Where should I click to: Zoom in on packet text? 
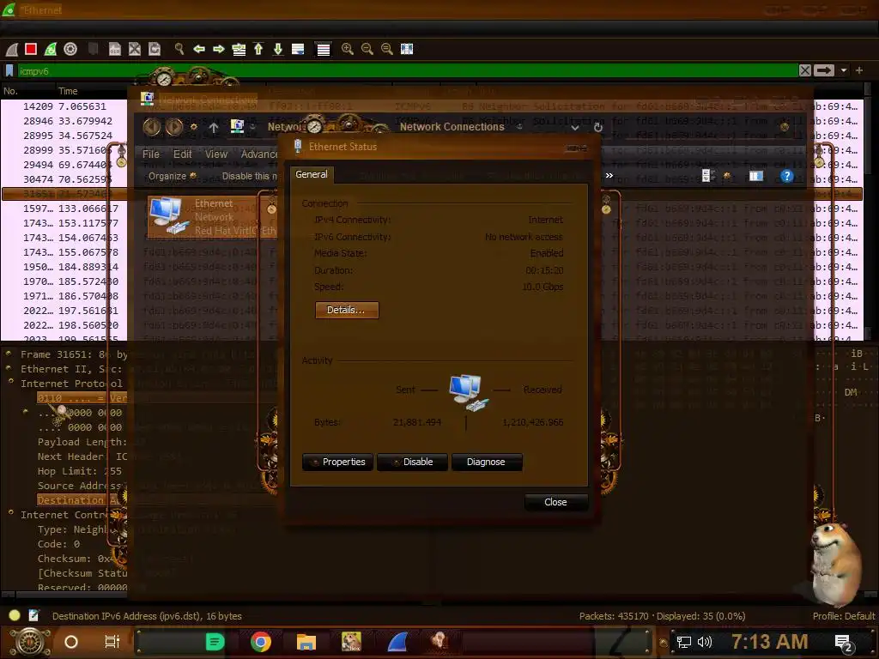point(348,49)
